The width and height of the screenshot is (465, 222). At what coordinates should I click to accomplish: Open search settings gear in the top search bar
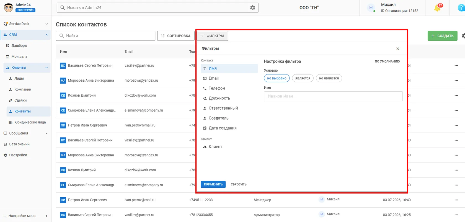pyautogui.click(x=252, y=8)
